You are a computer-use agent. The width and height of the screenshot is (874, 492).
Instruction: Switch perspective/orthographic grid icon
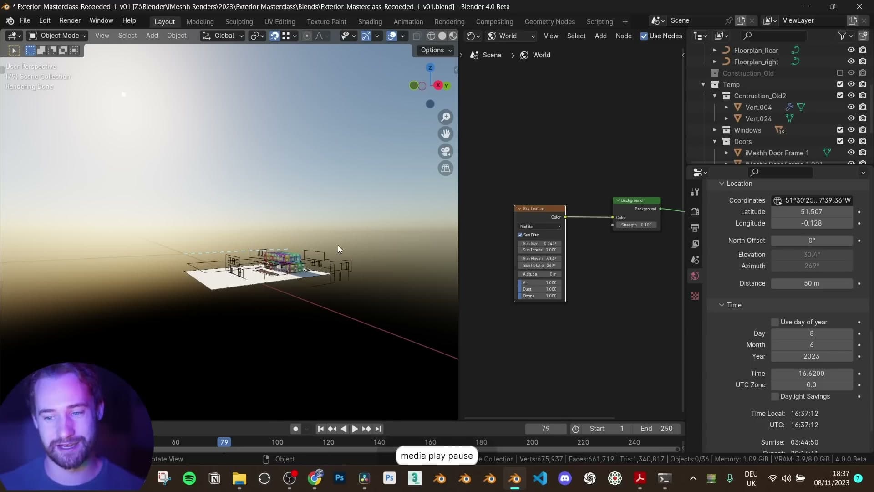tap(446, 169)
